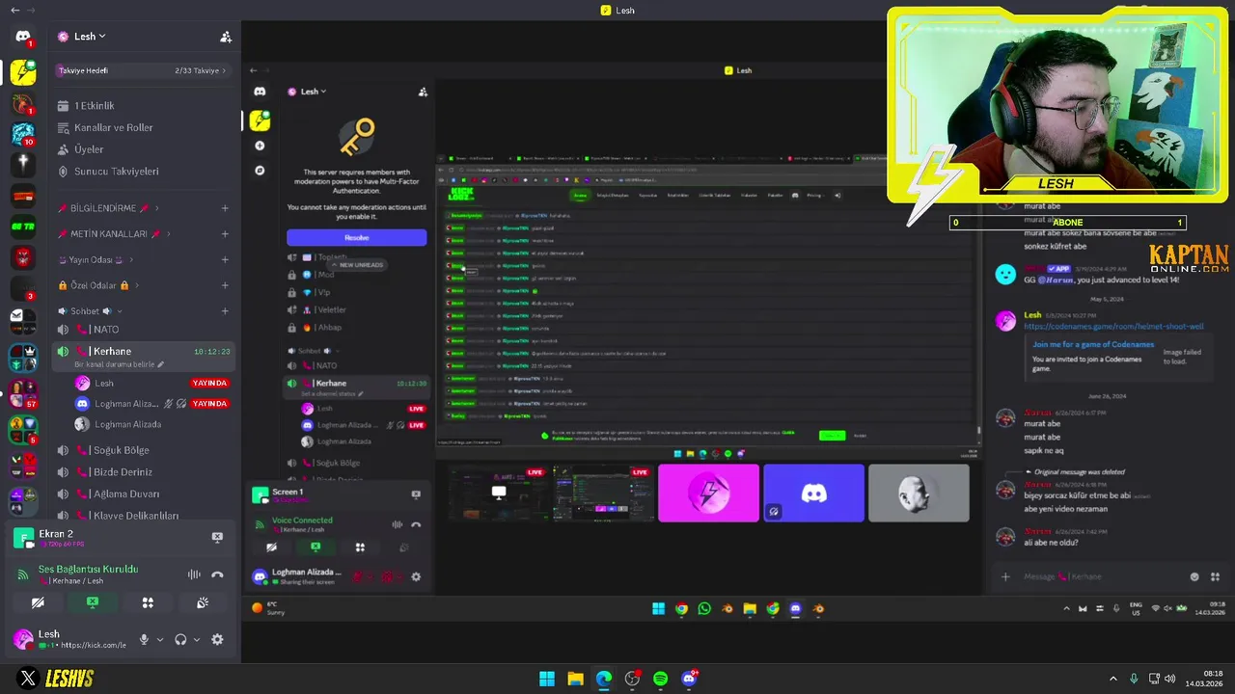Viewport: 1235px width, 694px height.
Task: Open Microsoft Edge from taskbar
Action: [x=603, y=679]
